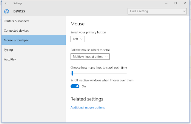Click the DEVICES header title

point(19,11)
